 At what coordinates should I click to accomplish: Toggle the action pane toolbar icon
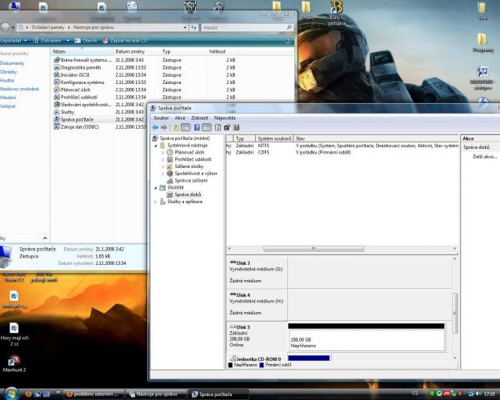tap(206, 127)
